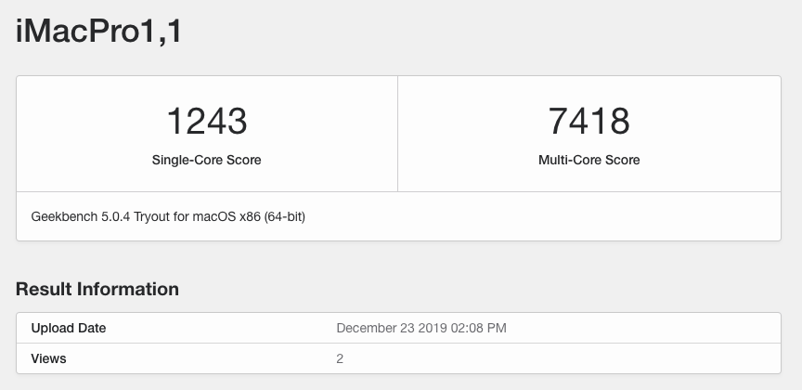Click the Single-Core Score label
Screen dimensions: 802x390
[206, 160]
